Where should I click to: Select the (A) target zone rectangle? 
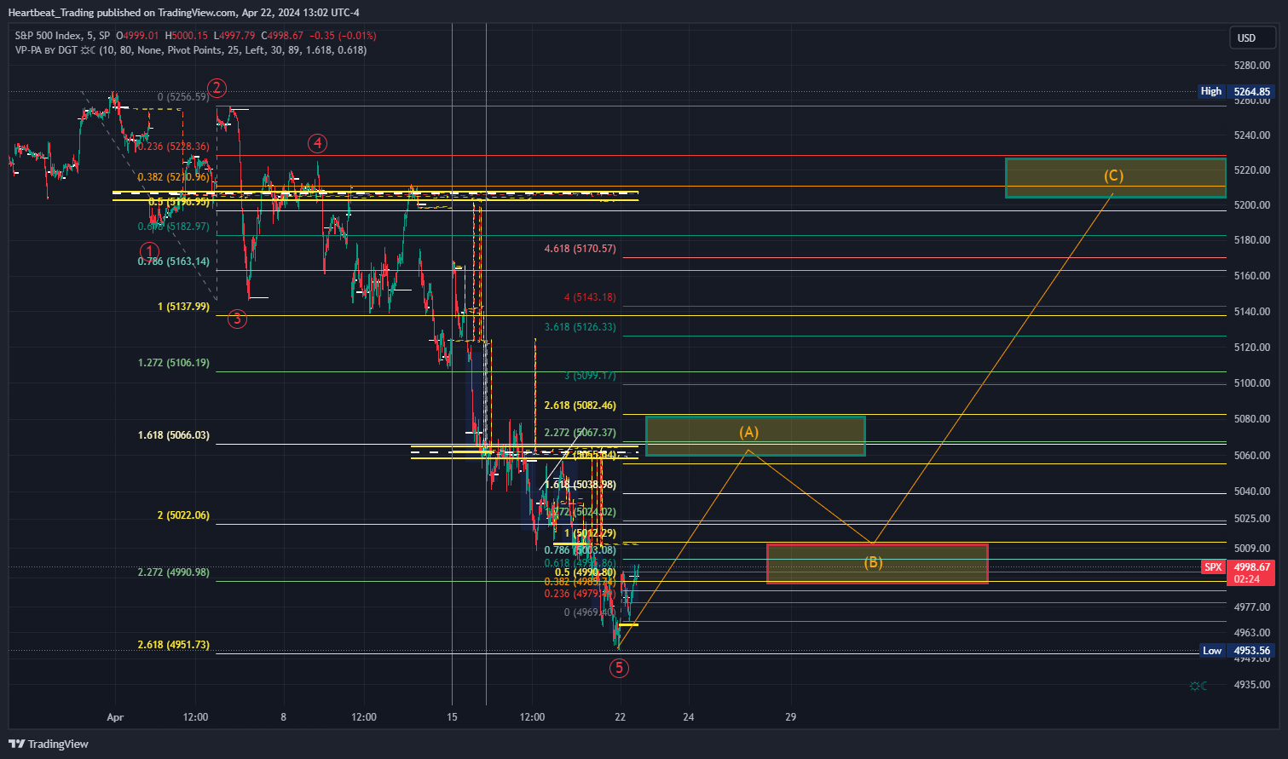point(755,436)
